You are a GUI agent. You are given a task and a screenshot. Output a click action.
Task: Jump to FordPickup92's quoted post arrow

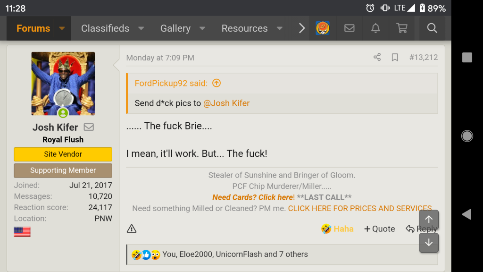click(217, 83)
